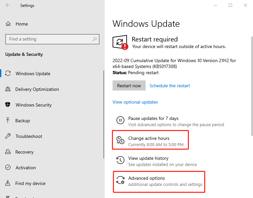Viewport: 253px width, 198px height.
Task: Click the Delivery Optimization icon
Action: 8,89
